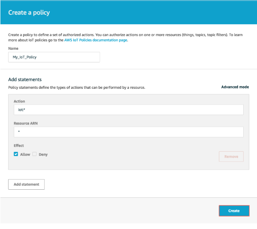Click the Action input field containing iot:*

128,110
